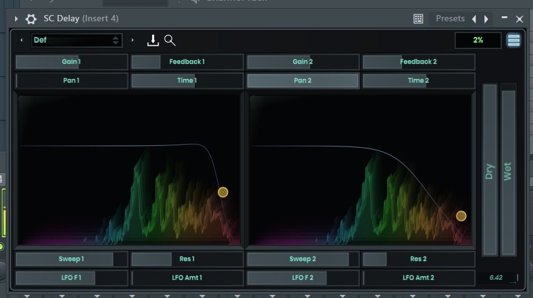Select next preset arrow next to Presets

point(487,19)
